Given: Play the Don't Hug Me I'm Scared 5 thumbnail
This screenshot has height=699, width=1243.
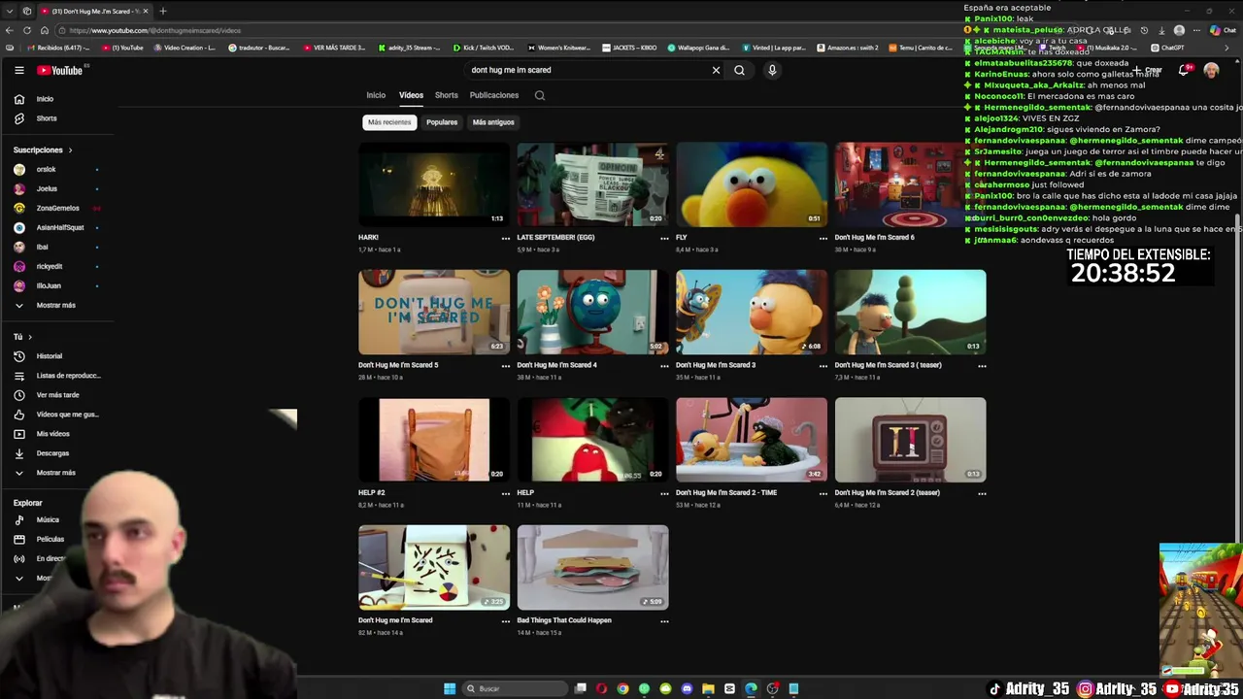Looking at the screenshot, I should tap(433, 312).
